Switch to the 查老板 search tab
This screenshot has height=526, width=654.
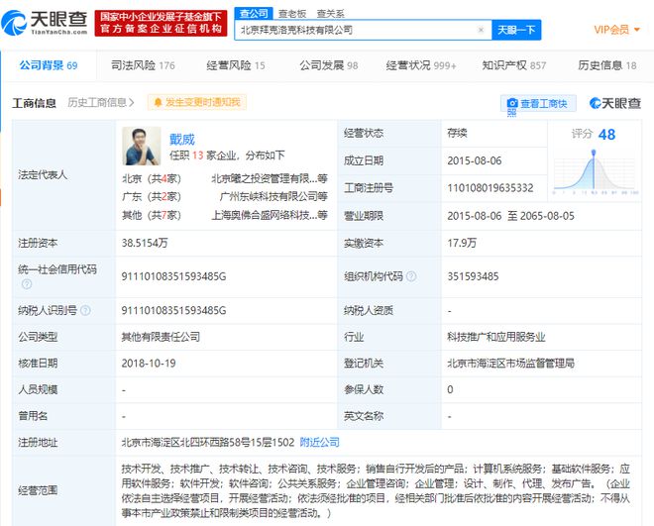click(291, 13)
